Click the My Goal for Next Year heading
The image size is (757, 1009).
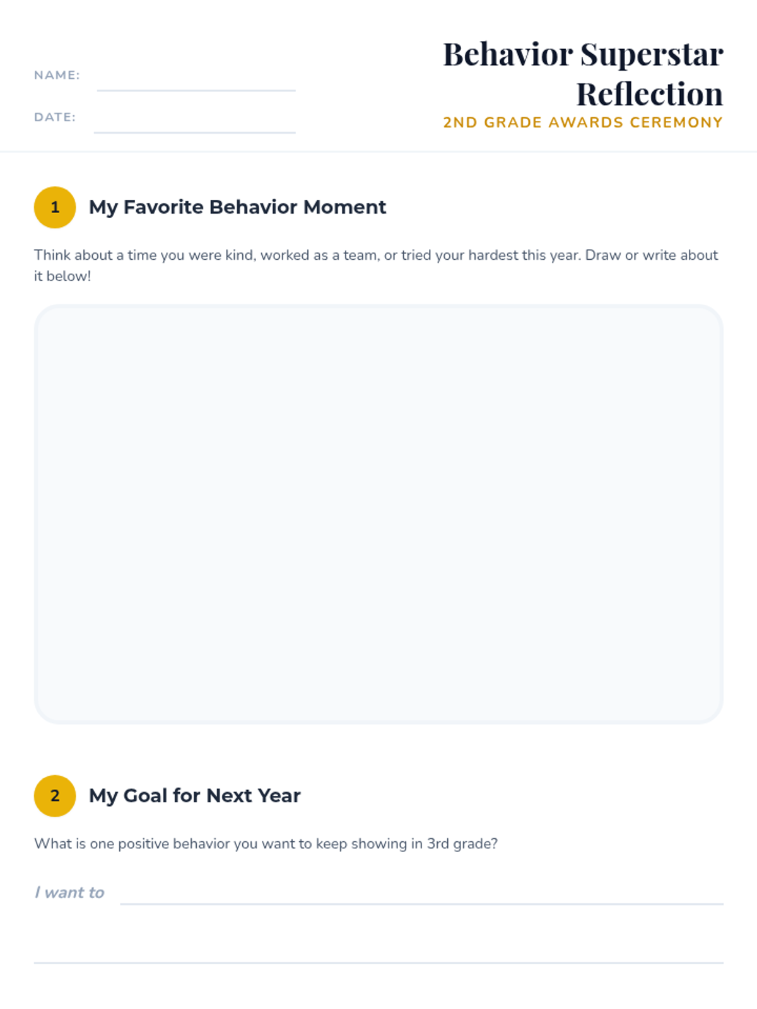(x=194, y=796)
